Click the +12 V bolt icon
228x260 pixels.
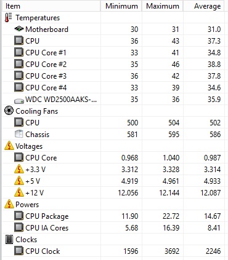pyautogui.click(x=19, y=192)
